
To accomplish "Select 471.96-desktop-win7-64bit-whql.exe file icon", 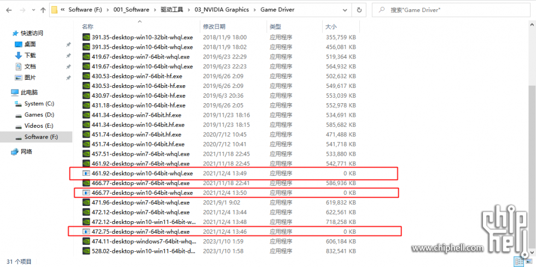I will click(86, 203).
